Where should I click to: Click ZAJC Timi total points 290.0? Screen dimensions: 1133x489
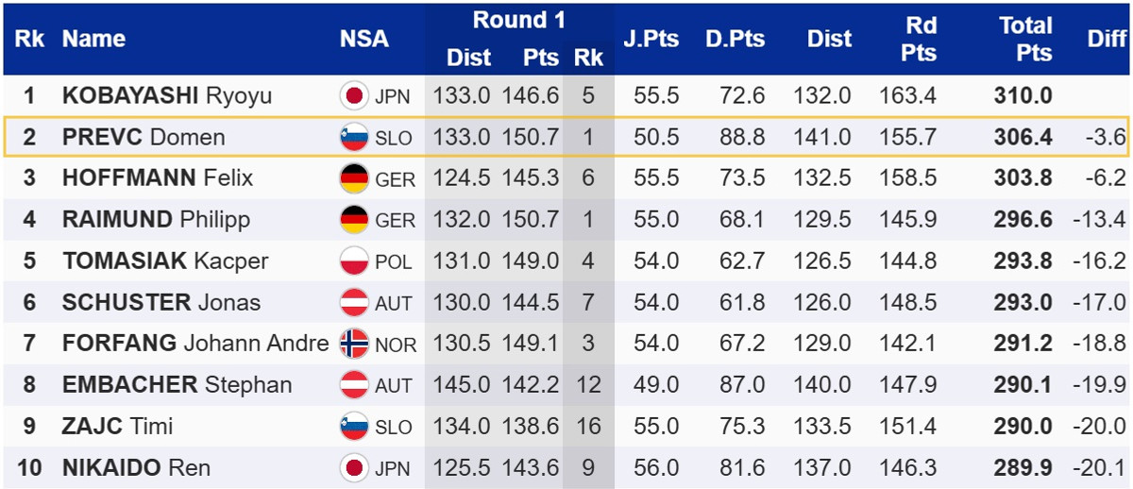(1023, 426)
